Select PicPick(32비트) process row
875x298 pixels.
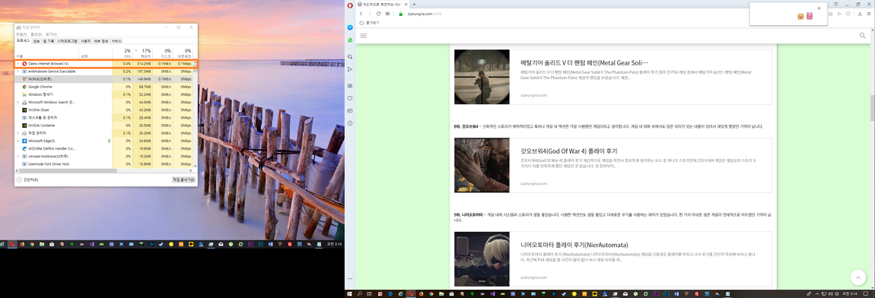(104, 79)
